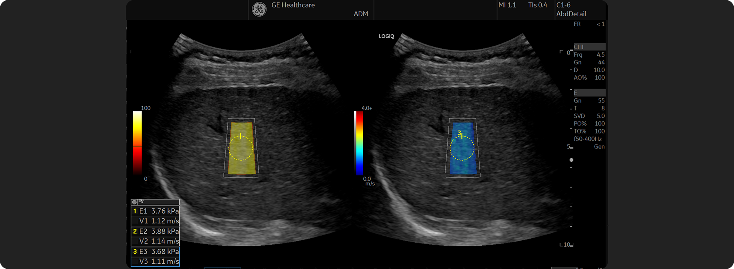Viewport: 734px width, 269px height.
Task: Click the D 10.0 depth parameter
Action: coord(589,70)
